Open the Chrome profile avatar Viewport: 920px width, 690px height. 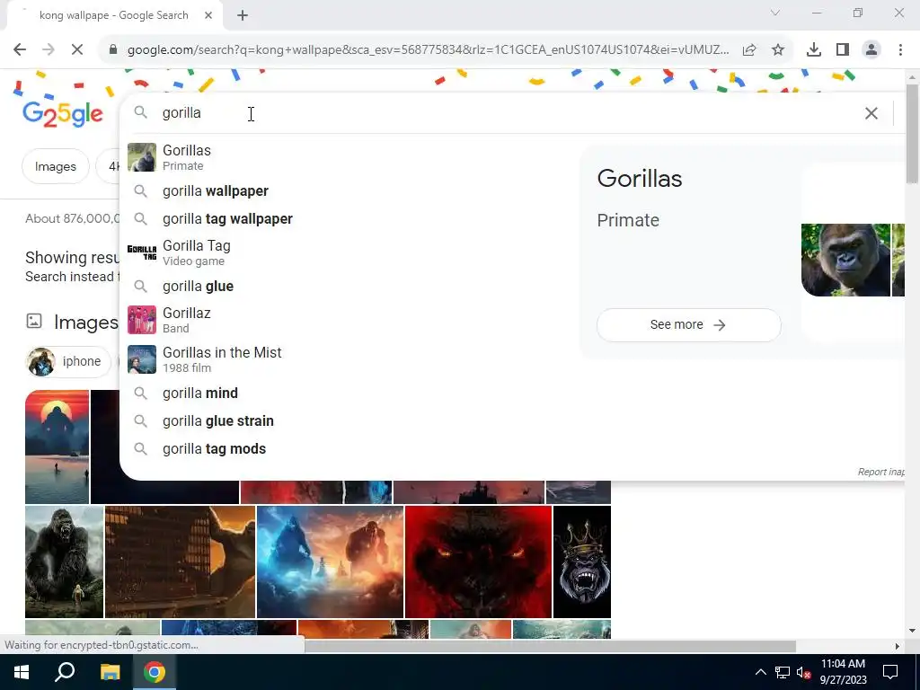(871, 50)
